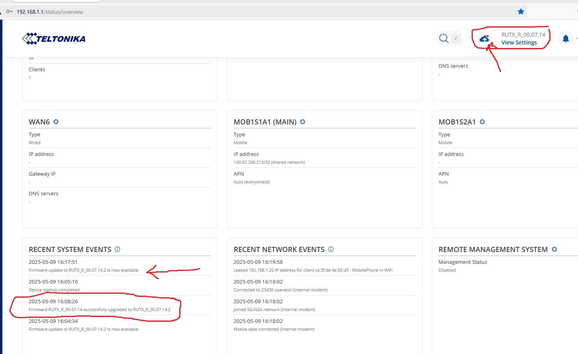Click WAN6 card heading

[39, 122]
